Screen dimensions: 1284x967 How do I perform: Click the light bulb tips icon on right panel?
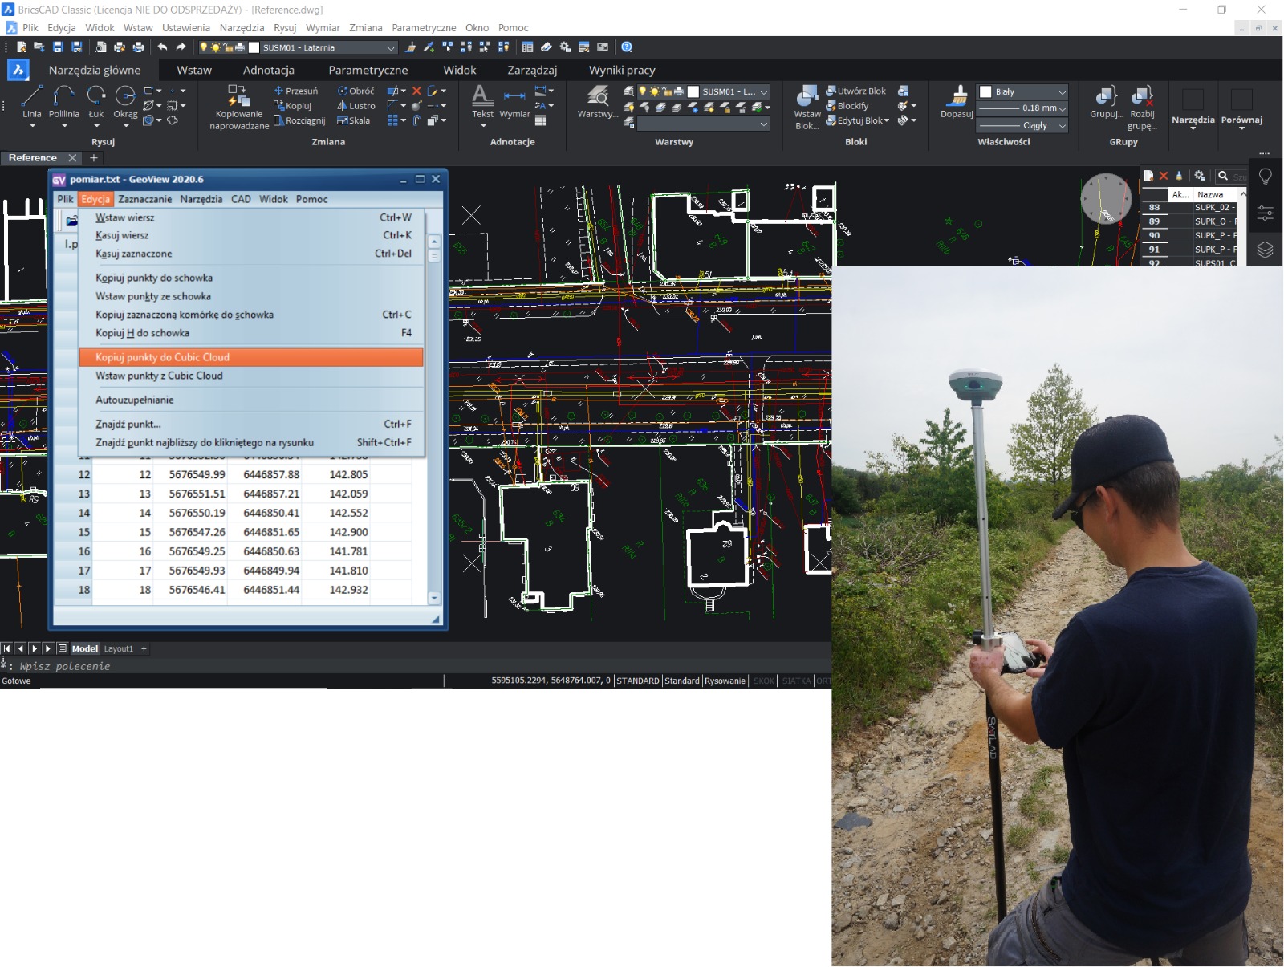pyautogui.click(x=1266, y=177)
